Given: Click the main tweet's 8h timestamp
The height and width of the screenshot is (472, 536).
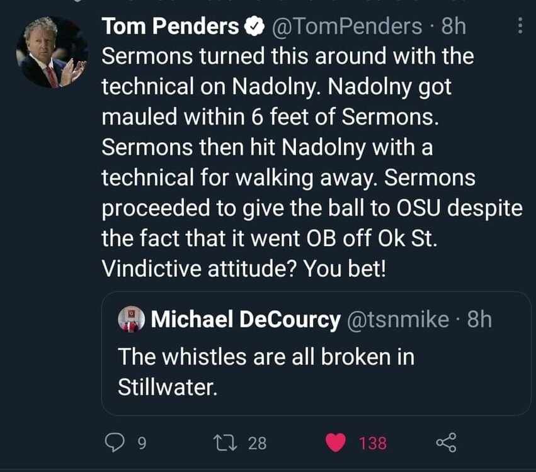Looking at the screenshot, I should point(453,26).
